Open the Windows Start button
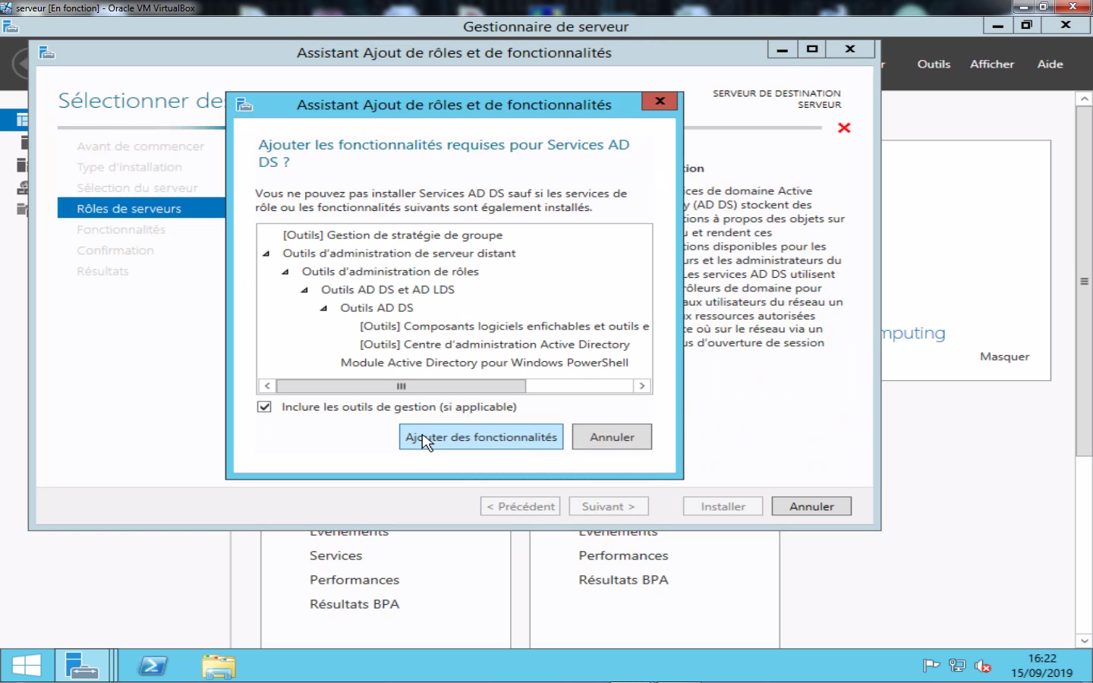Viewport: 1093px width, 683px height. [x=27, y=666]
